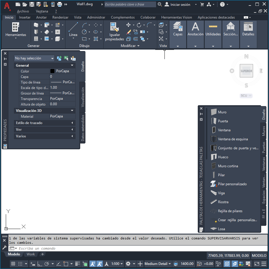269x269 pixels.
Task: Start the Línea drawing tool
Action: click(x=73, y=29)
